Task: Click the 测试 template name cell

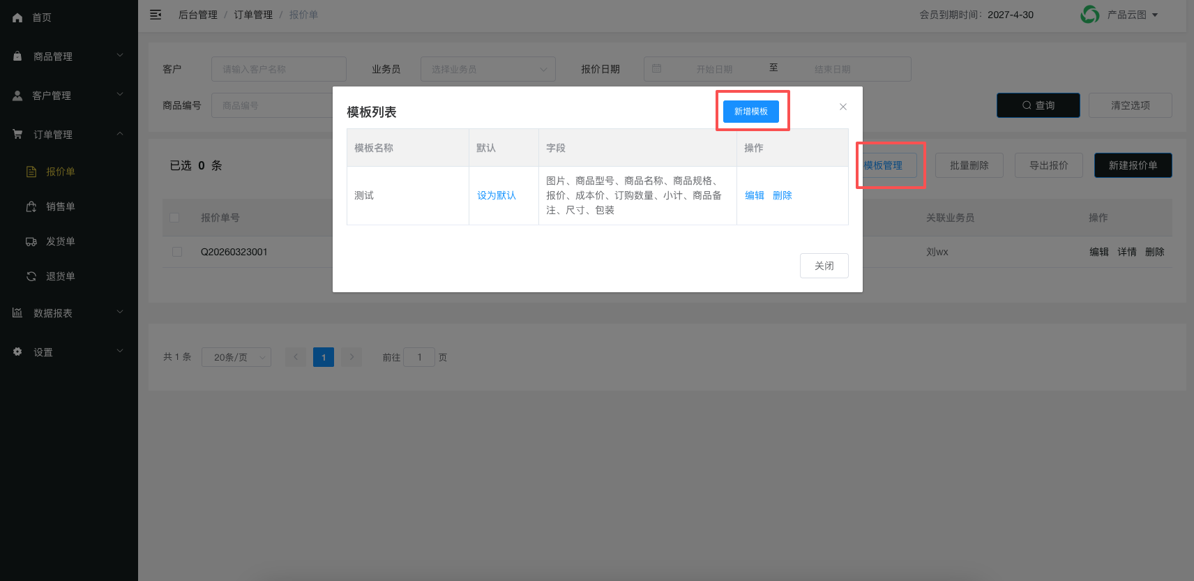Action: point(364,195)
